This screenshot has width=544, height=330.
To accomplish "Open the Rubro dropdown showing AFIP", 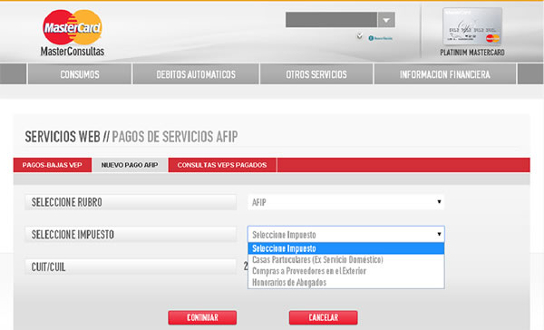I will click(x=346, y=202).
